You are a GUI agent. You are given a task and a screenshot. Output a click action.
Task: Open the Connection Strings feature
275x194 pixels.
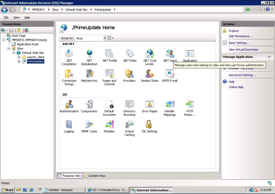(x=69, y=77)
